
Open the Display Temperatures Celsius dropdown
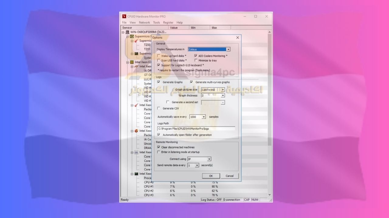228,49
